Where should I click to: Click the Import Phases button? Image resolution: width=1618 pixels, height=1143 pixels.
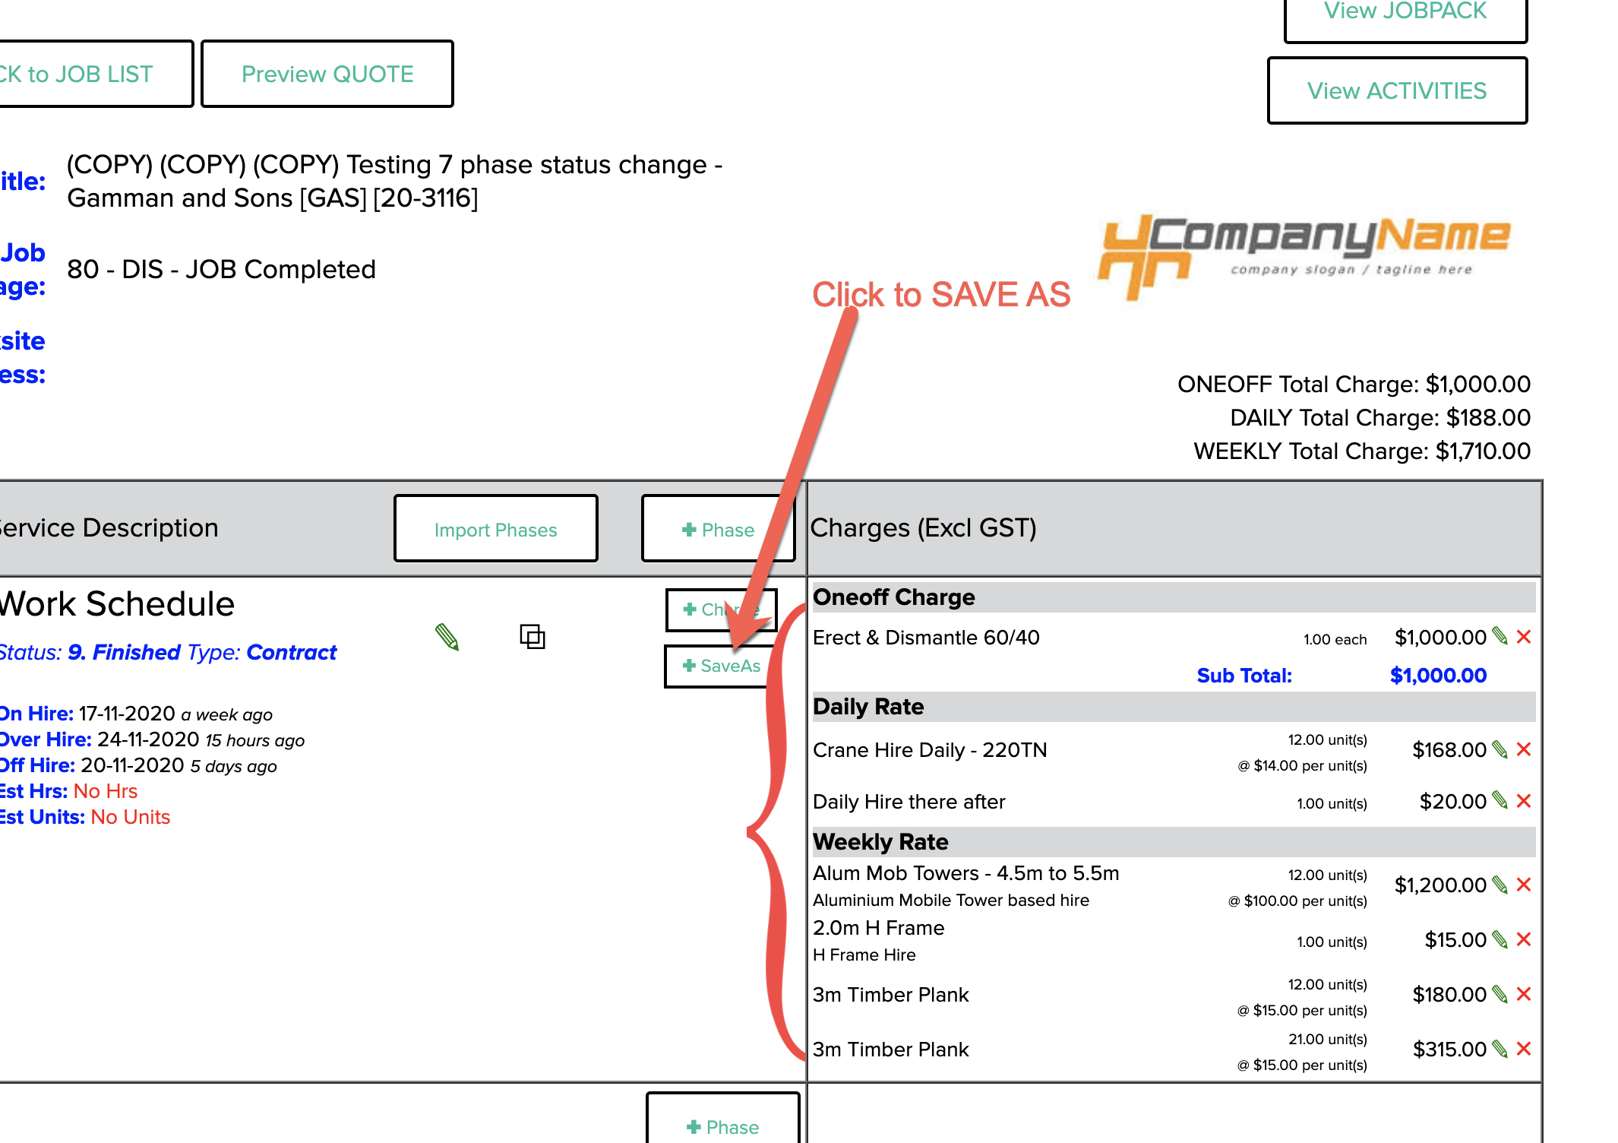[495, 529]
